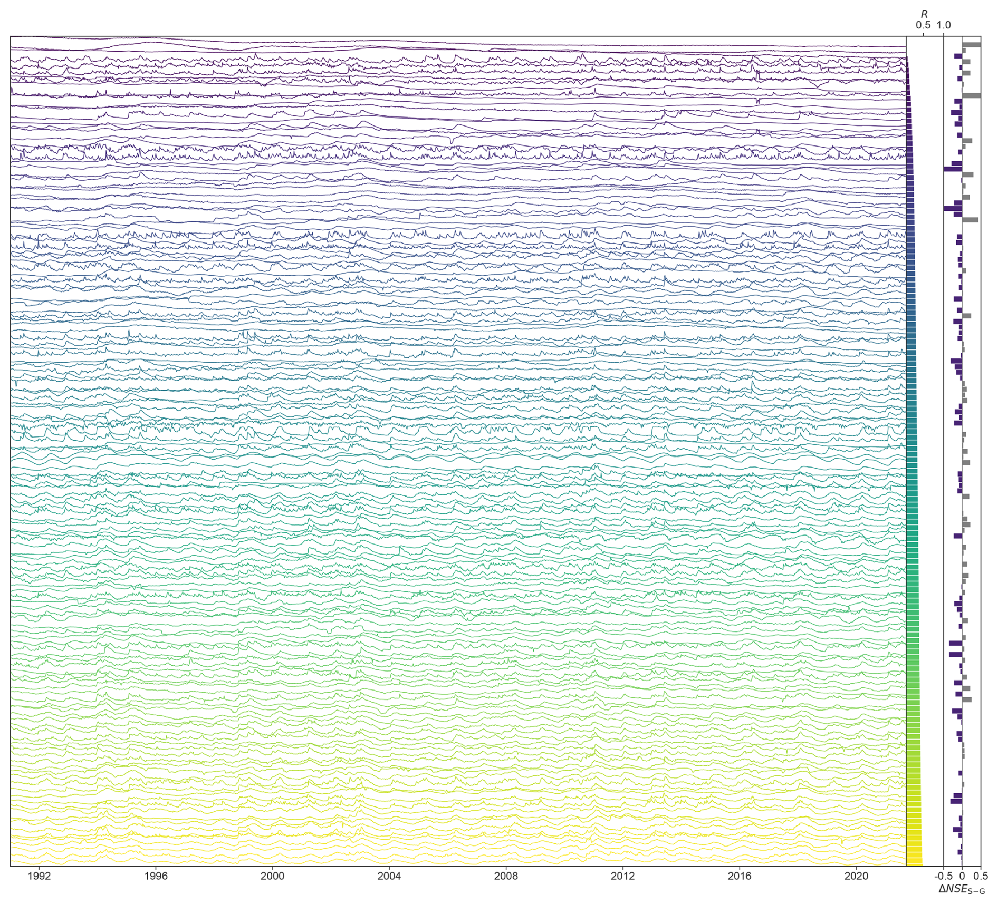Select the 1996 tick on the time axis
Screen dimensions: 998x904
156,876
